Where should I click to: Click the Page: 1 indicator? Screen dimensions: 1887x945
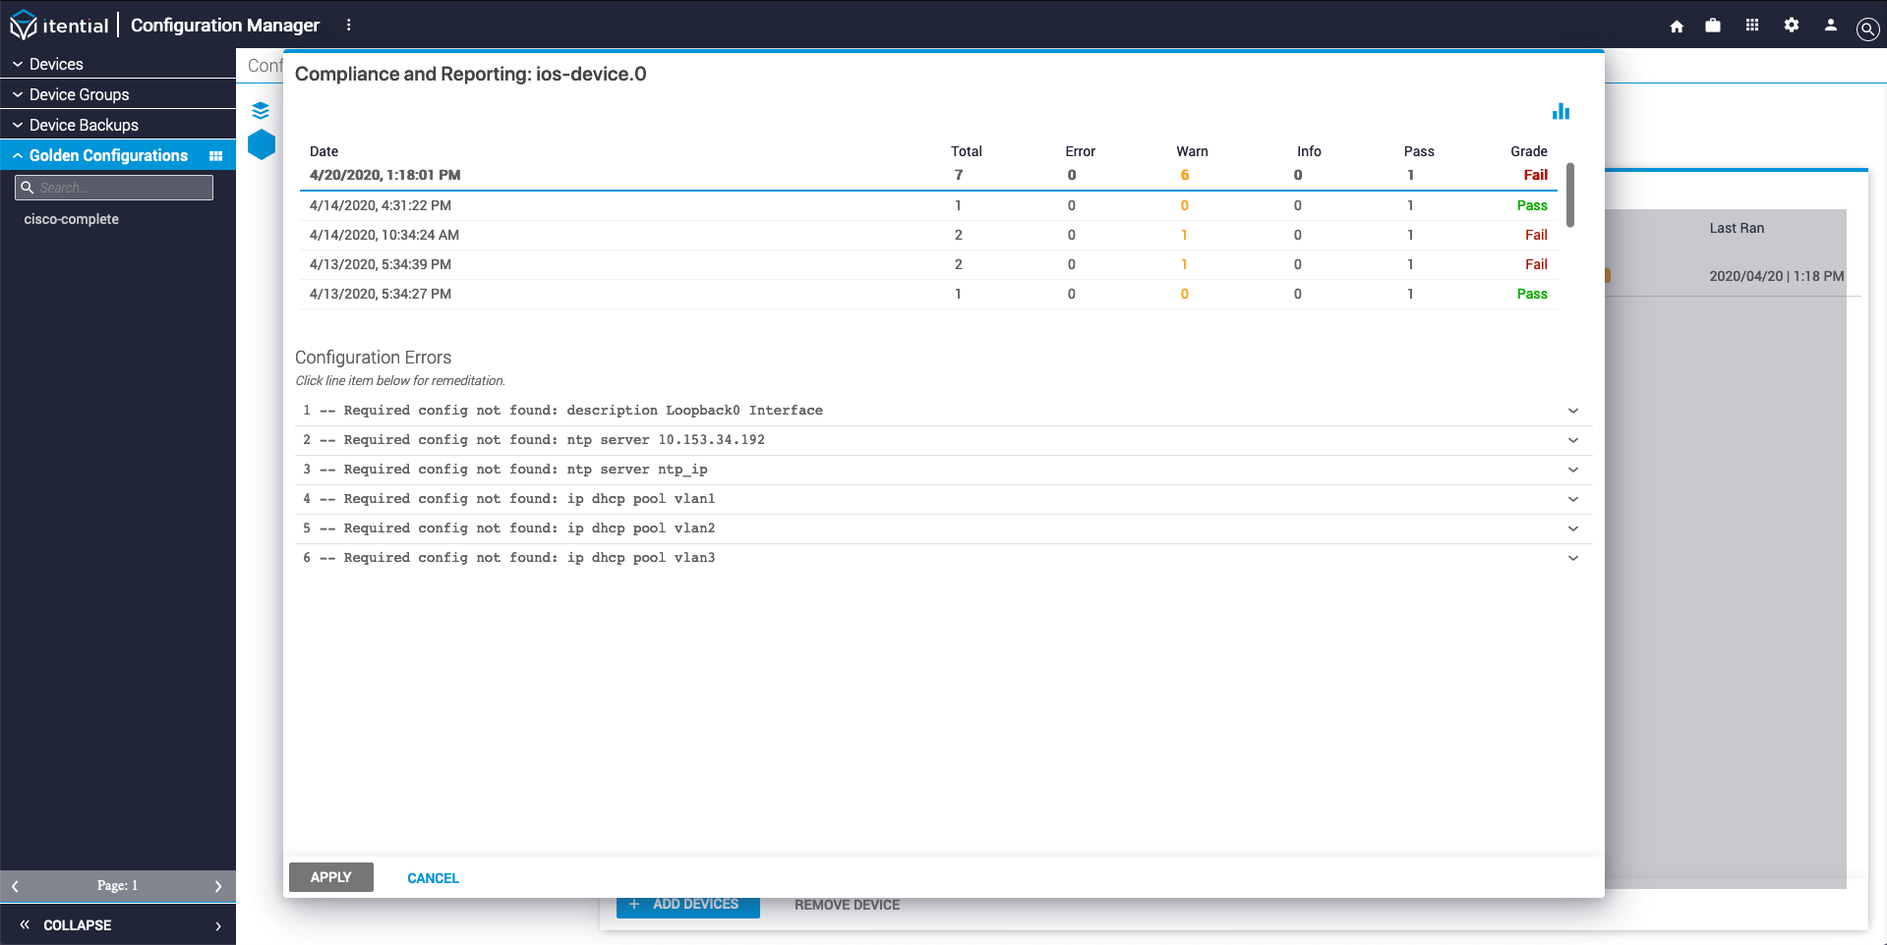[x=117, y=886]
